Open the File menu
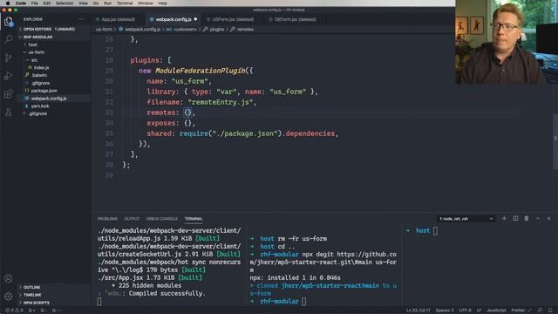This screenshot has height=314, width=558. (x=35, y=3)
